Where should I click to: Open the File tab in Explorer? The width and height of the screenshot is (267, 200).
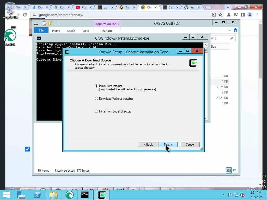tap(41, 31)
